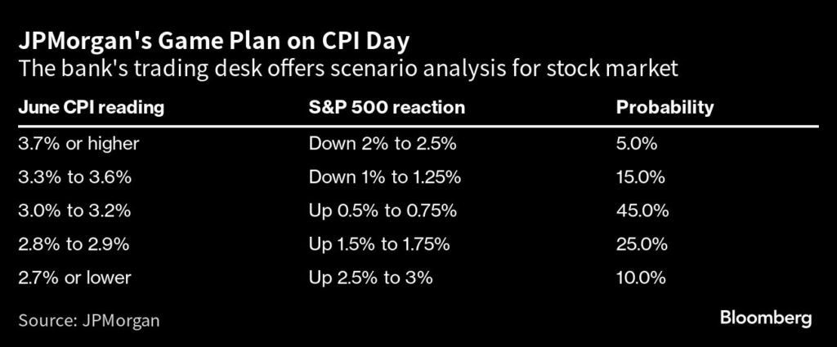Image resolution: width=837 pixels, height=347 pixels.
Task: Select the "3.7% or higher" row label
Action: tap(78, 144)
